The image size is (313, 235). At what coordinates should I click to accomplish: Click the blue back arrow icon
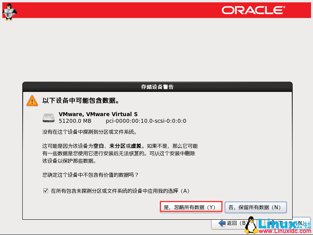[222, 223]
